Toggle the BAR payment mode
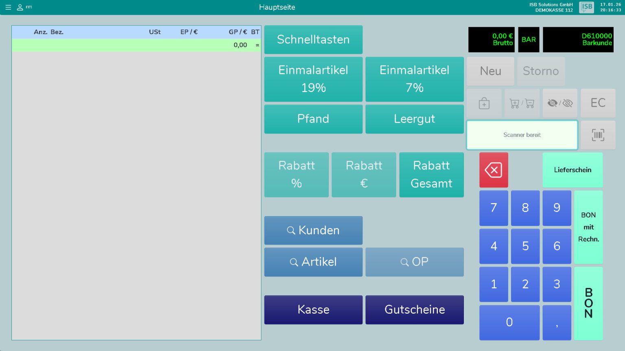This screenshot has width=625, height=351. point(529,40)
